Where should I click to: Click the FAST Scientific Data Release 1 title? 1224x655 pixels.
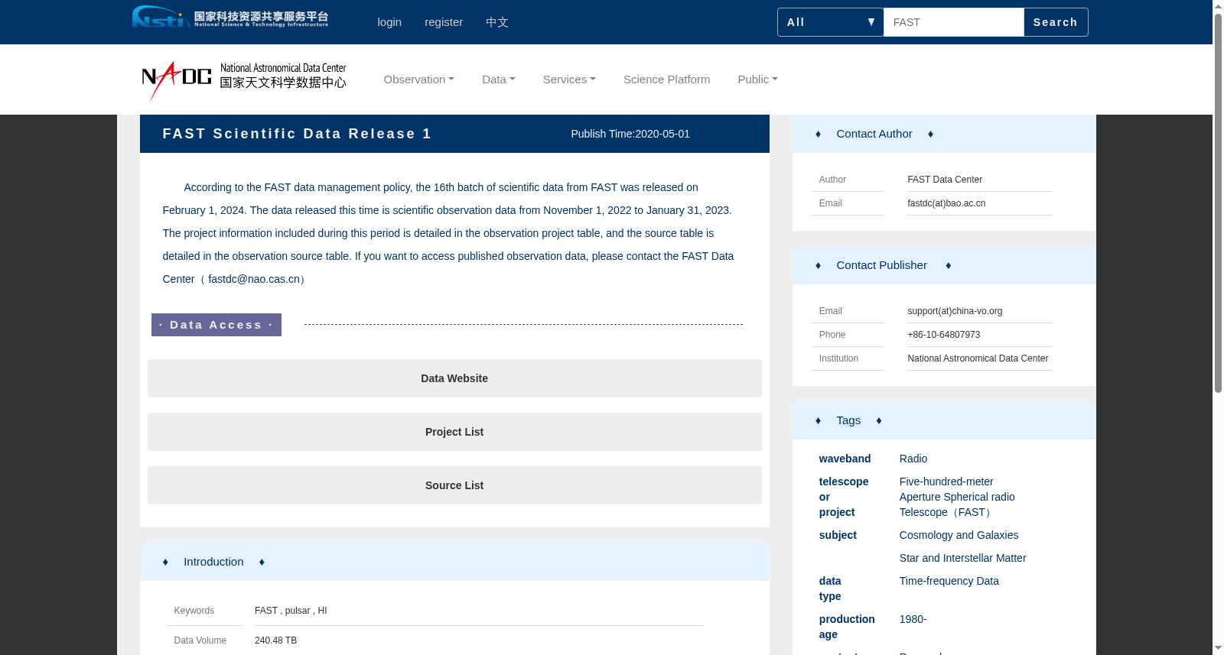(x=297, y=134)
